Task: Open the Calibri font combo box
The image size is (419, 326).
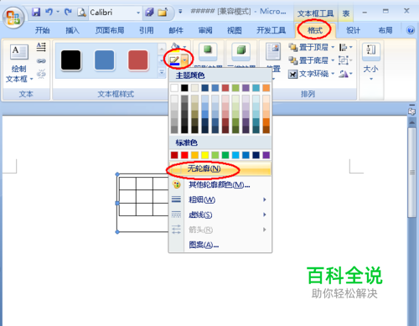Action: [115, 13]
